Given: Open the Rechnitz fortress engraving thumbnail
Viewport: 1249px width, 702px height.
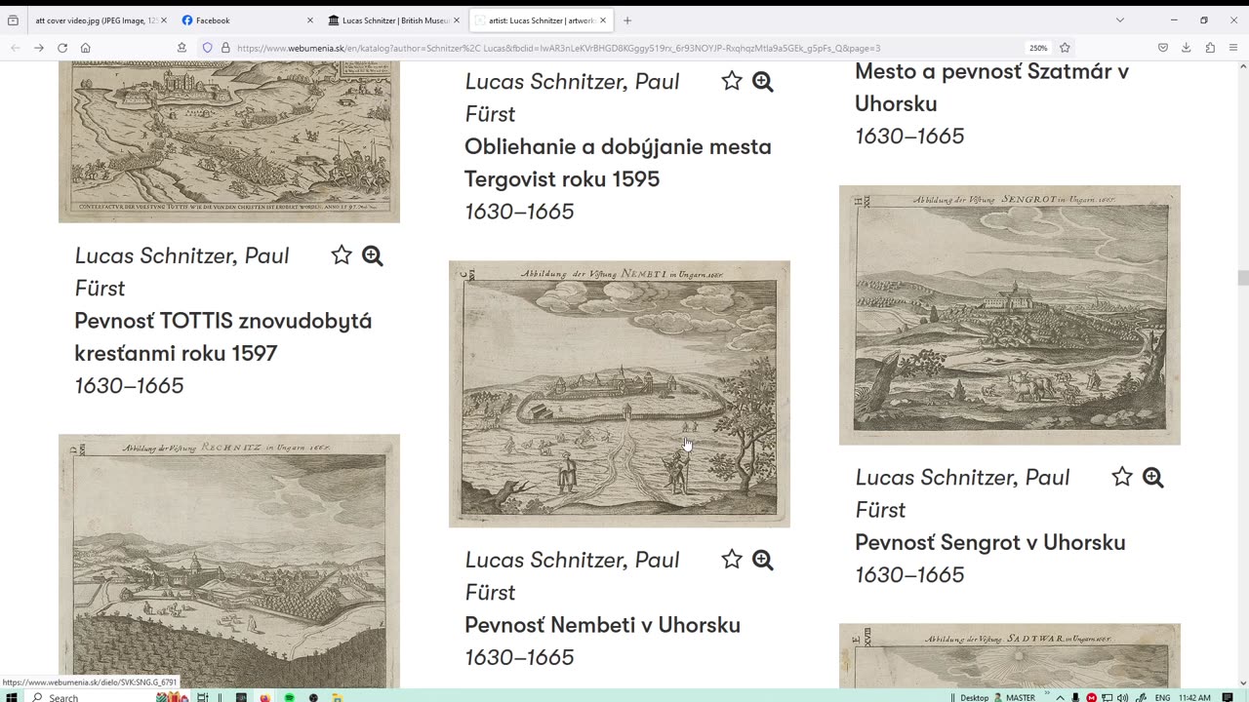Looking at the screenshot, I should (229, 562).
